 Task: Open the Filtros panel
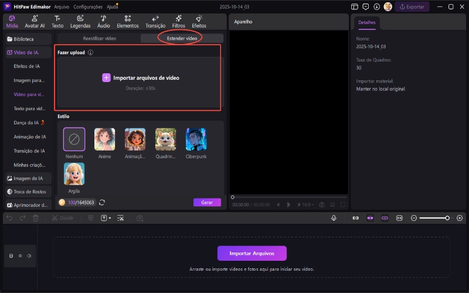pyautogui.click(x=179, y=22)
